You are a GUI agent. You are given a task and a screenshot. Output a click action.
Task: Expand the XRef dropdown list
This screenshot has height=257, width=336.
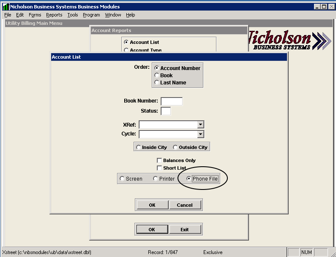[x=201, y=124]
